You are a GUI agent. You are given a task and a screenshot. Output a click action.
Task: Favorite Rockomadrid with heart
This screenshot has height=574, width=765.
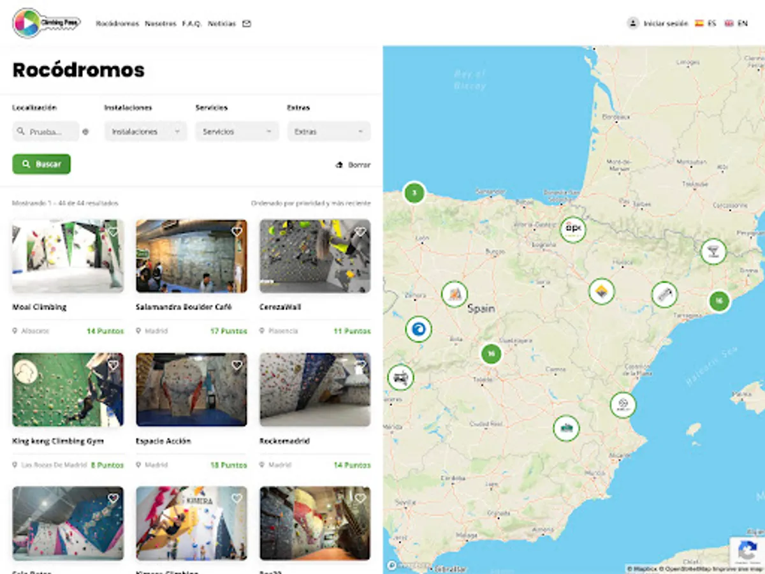(x=360, y=365)
